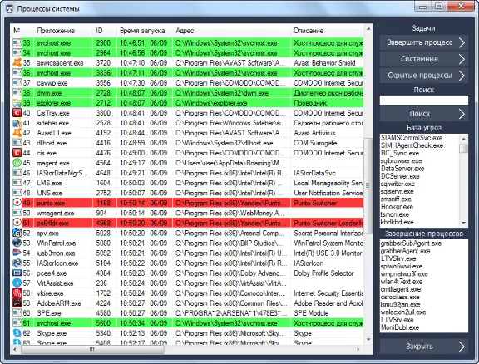Click the green magent.exe icon in row 45
Screen dimensions: 479x364
pyautogui.click(x=17, y=163)
